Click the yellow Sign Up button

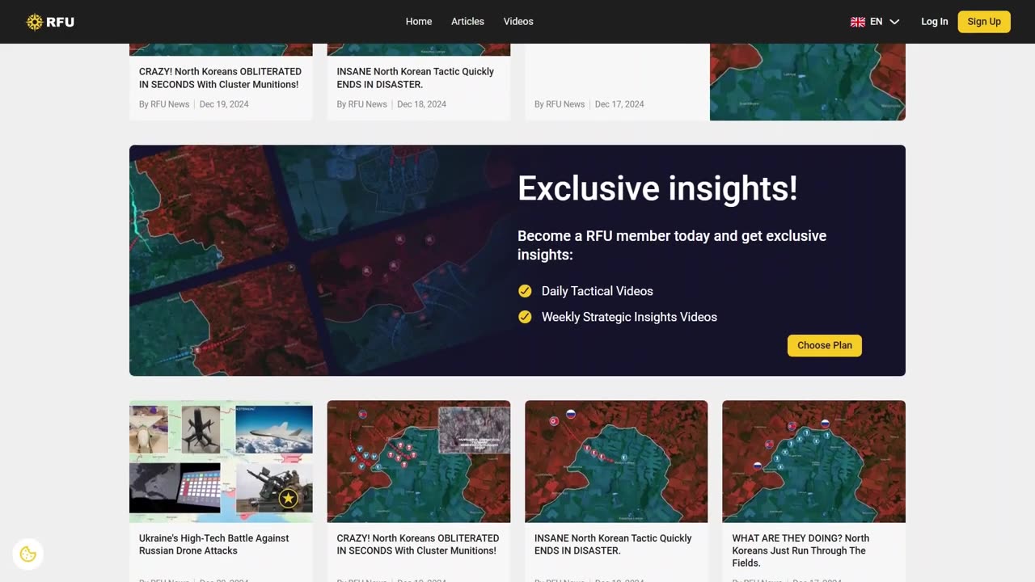click(x=984, y=22)
